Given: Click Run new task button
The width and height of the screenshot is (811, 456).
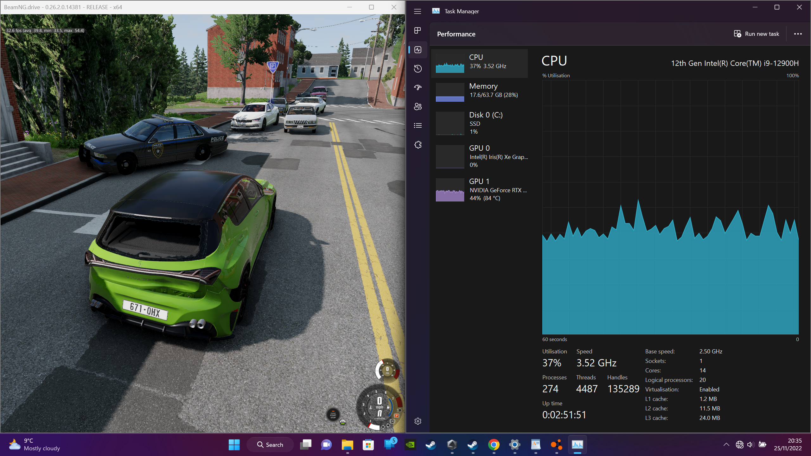Looking at the screenshot, I should click(757, 34).
